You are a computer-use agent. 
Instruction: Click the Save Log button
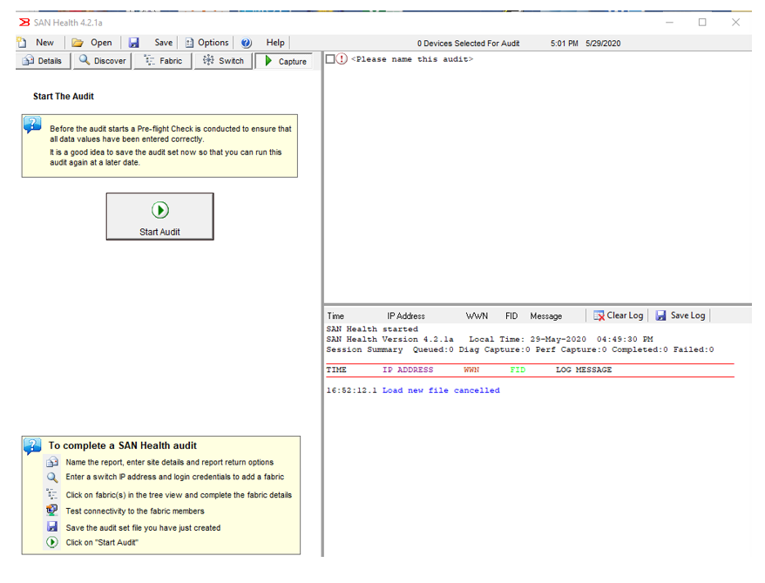(680, 315)
